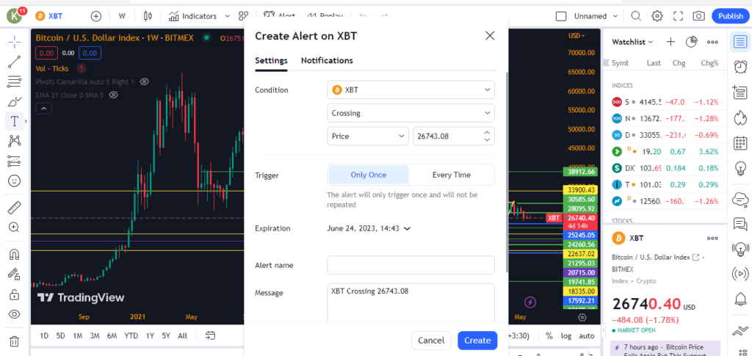This screenshot has height=356, width=752.
Task: Click the trash remove drawings icon
Action: [14, 341]
